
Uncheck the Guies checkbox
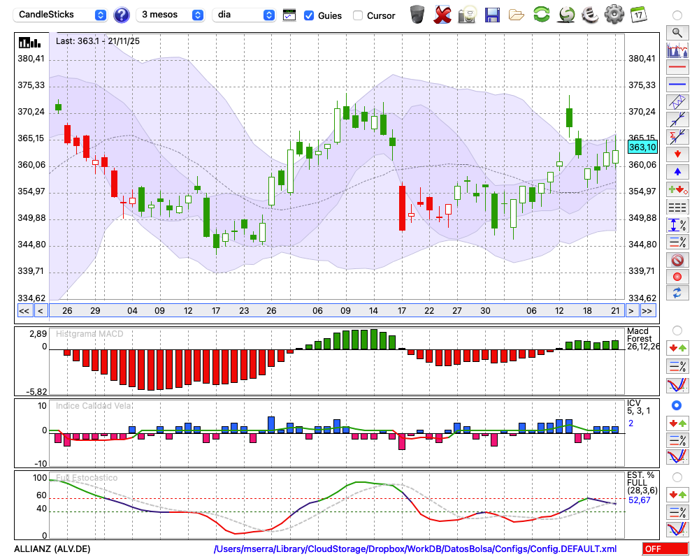[309, 15]
